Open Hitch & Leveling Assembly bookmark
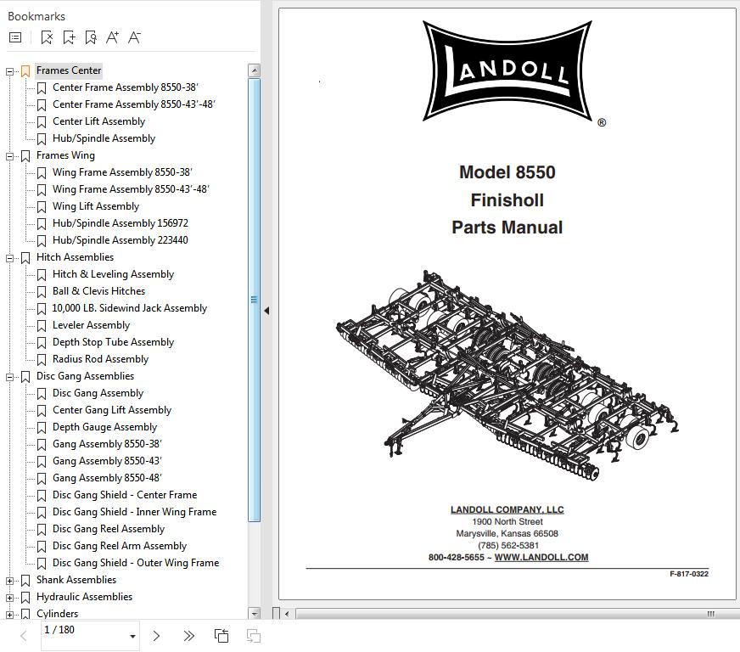 (113, 274)
